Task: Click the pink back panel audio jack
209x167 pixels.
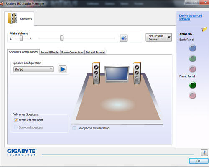Action: pyautogui.click(x=193, y=69)
